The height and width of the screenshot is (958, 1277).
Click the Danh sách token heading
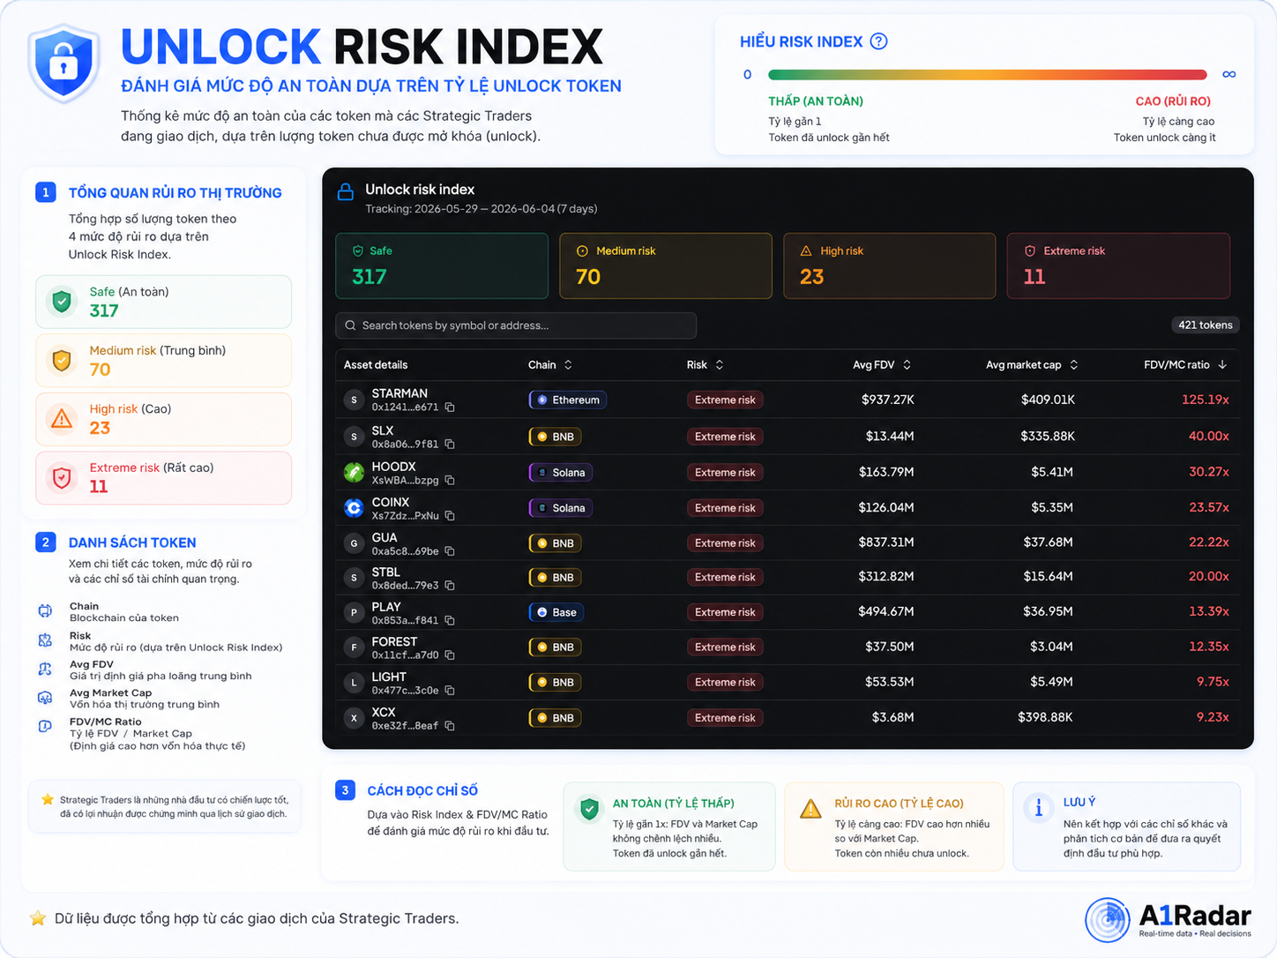coord(132,543)
